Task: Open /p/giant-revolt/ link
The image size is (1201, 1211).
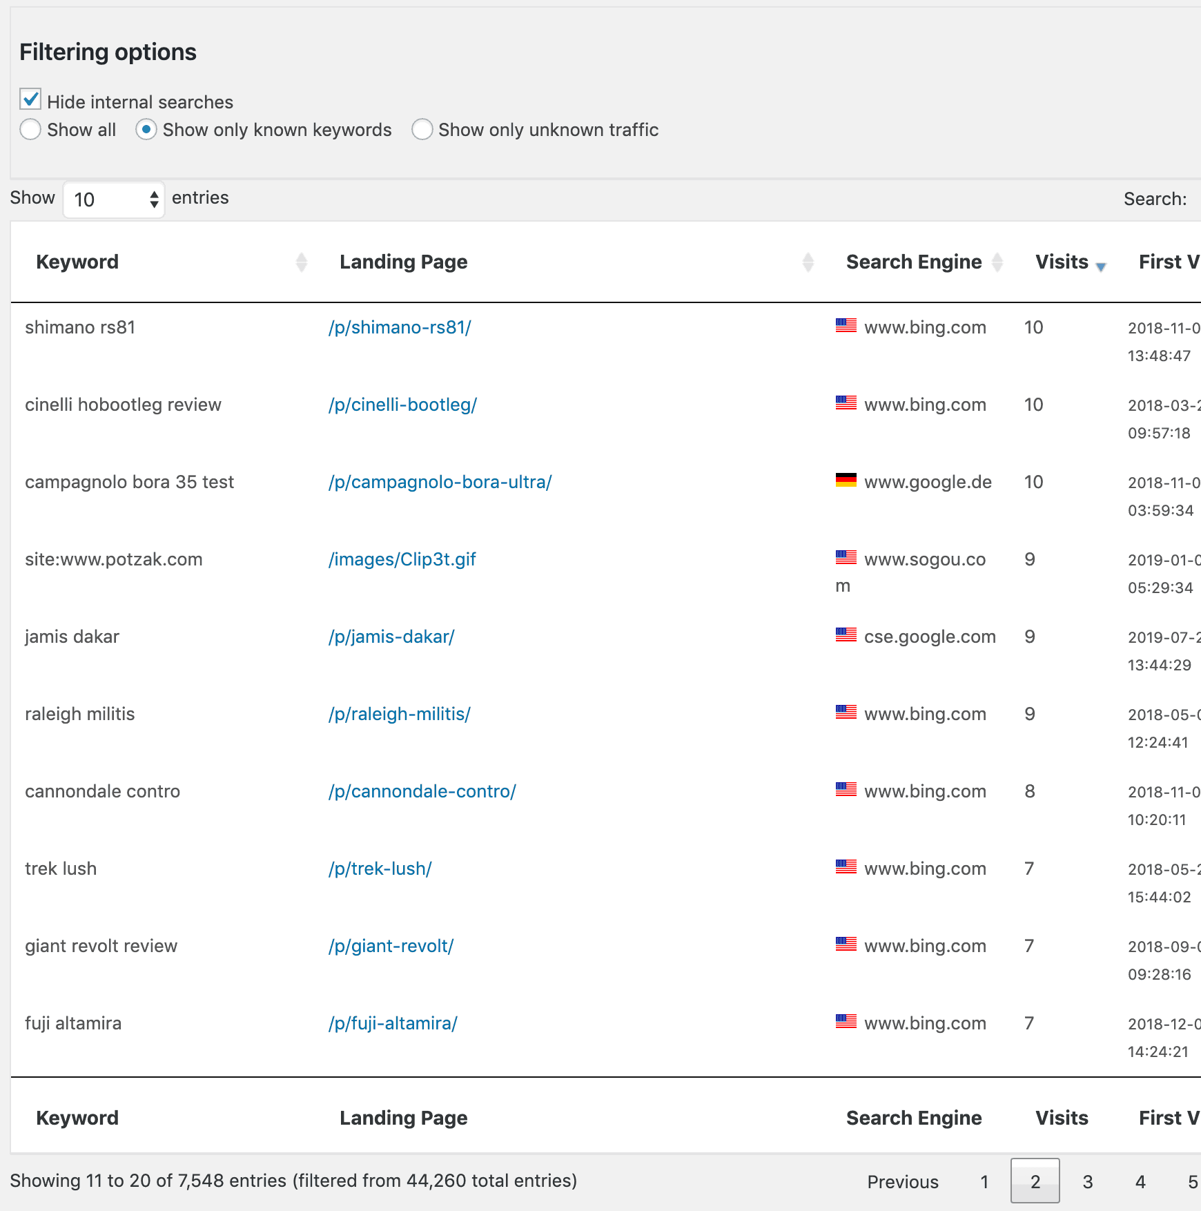Action: click(391, 946)
